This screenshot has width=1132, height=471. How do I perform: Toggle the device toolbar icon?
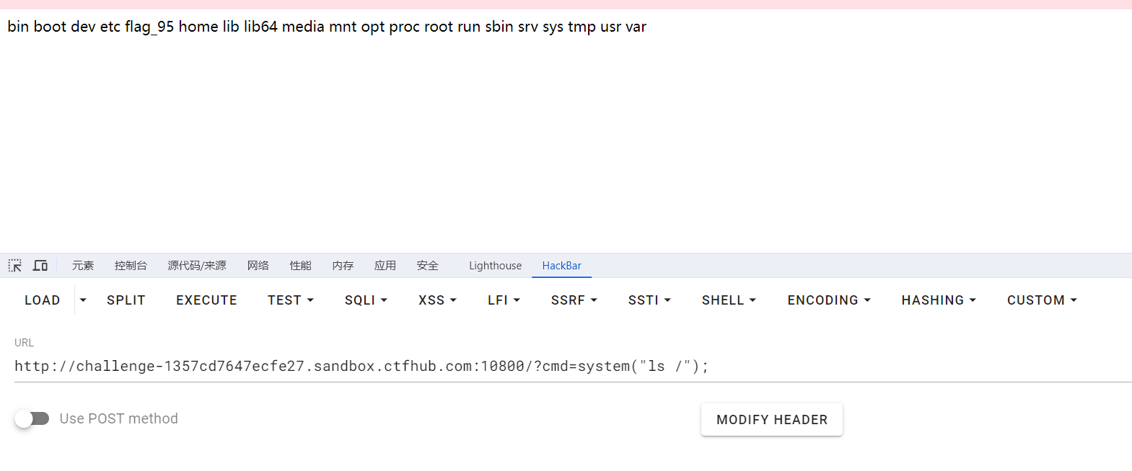point(40,266)
